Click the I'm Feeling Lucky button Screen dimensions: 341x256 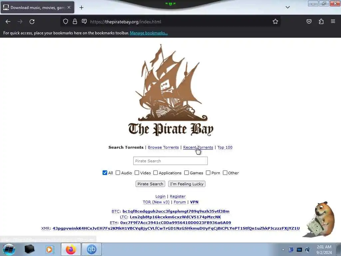pos(186,184)
